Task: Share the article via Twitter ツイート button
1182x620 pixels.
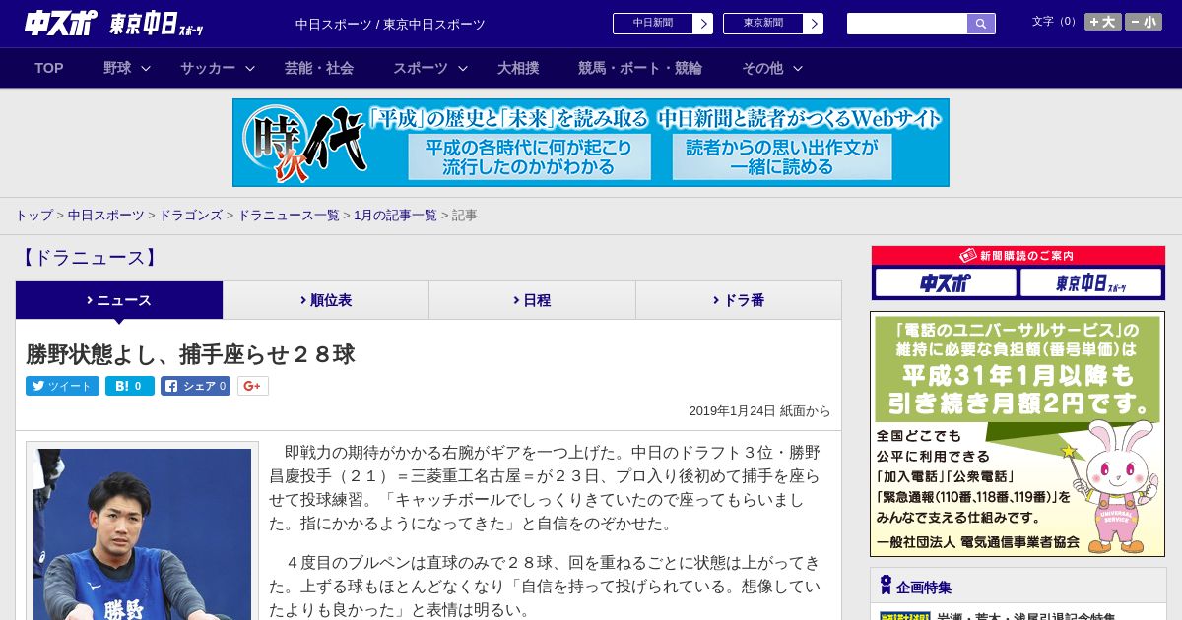Action: [62, 386]
